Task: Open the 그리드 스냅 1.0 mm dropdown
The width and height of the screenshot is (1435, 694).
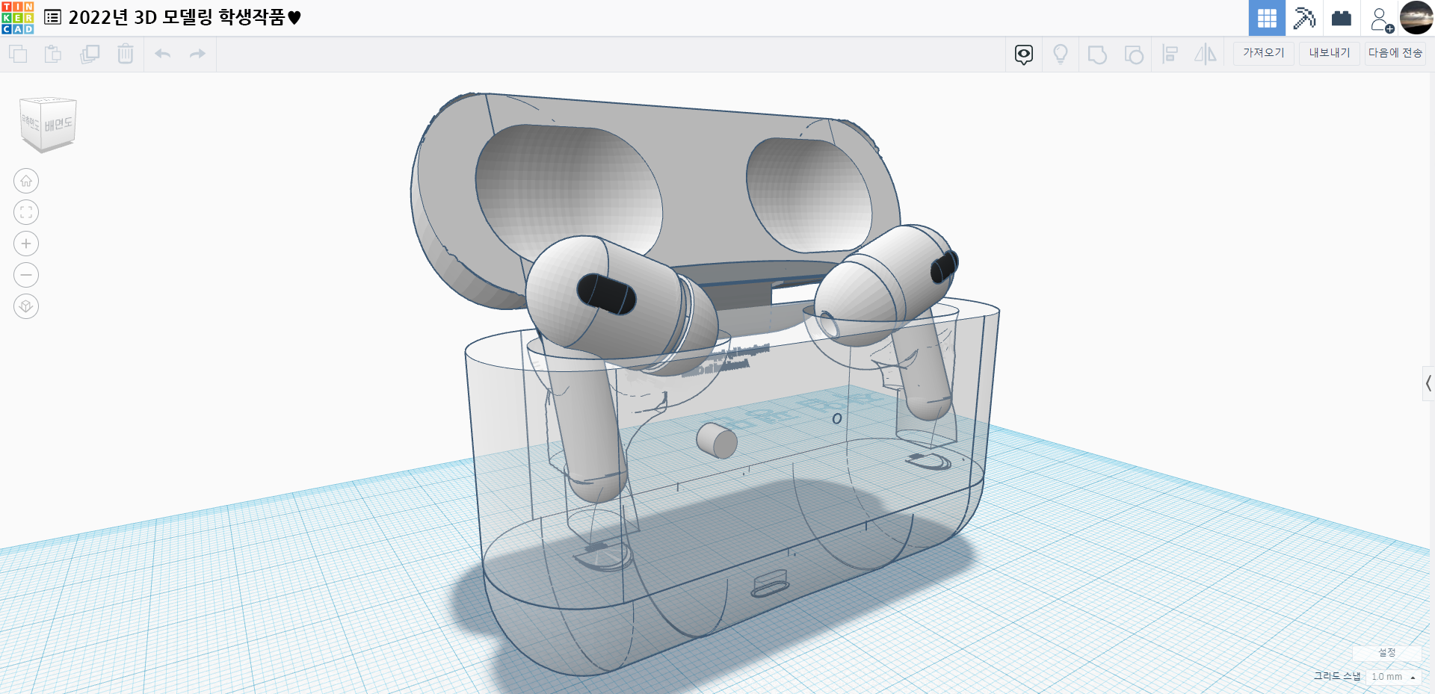Action: coord(1393,677)
